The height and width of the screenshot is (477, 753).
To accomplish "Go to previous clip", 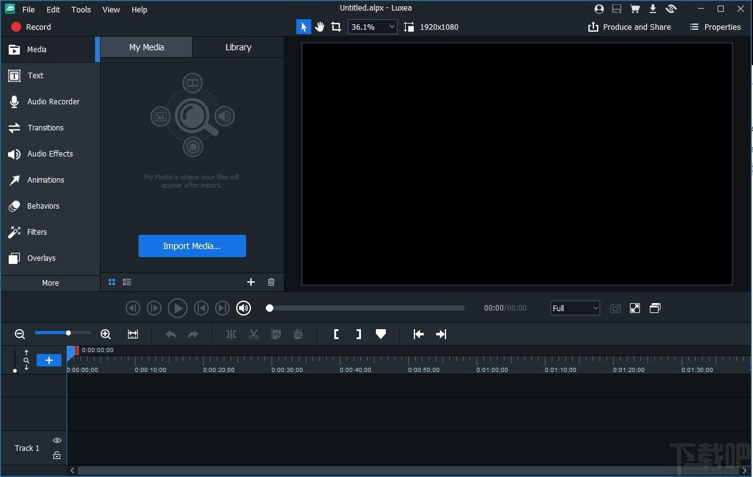I will tap(201, 308).
